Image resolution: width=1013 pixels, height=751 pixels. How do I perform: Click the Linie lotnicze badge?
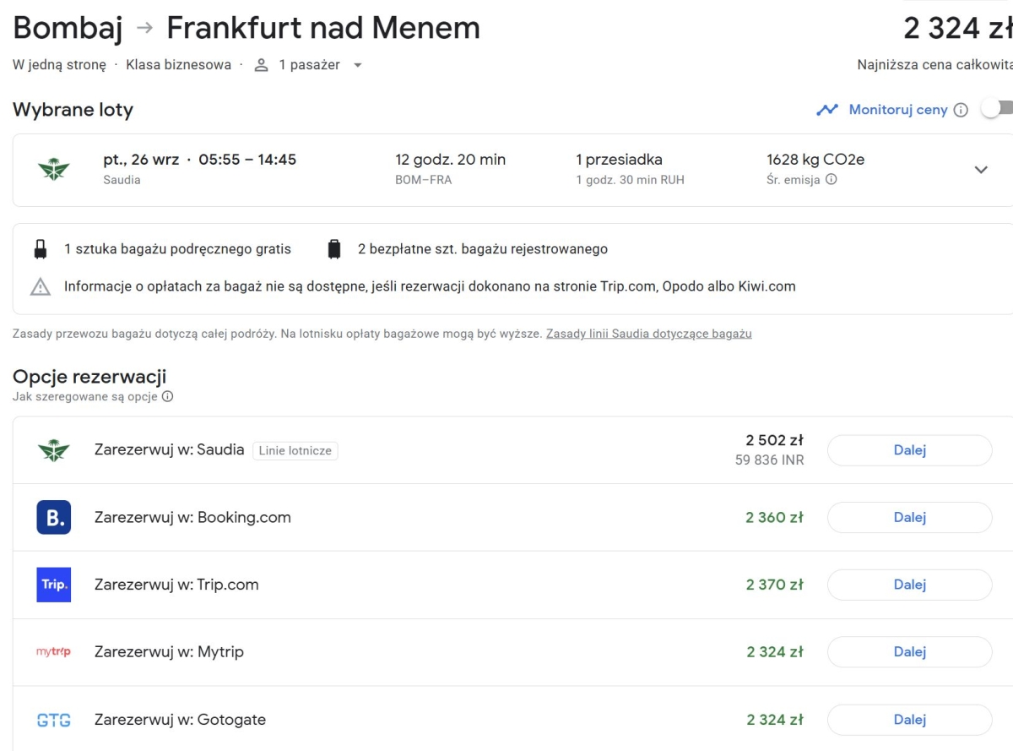click(x=295, y=451)
